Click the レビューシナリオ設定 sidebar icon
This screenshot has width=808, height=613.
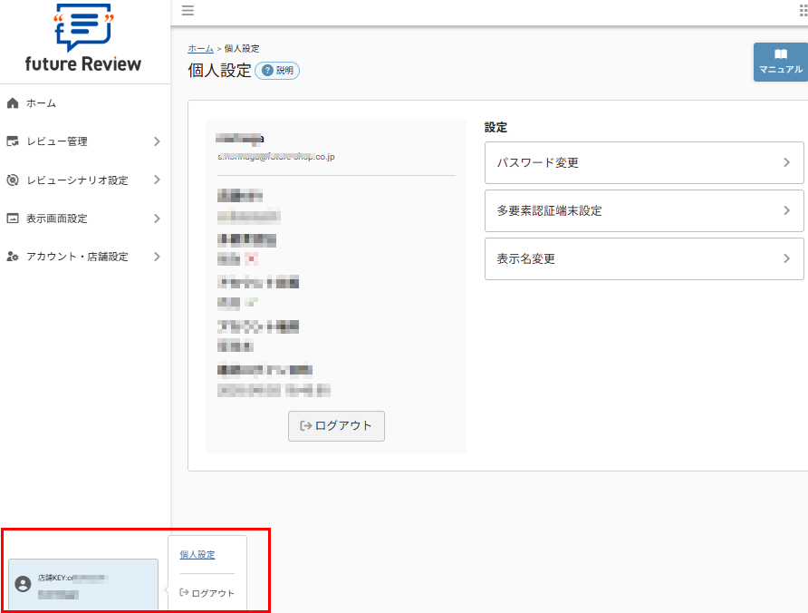pyautogui.click(x=11, y=180)
